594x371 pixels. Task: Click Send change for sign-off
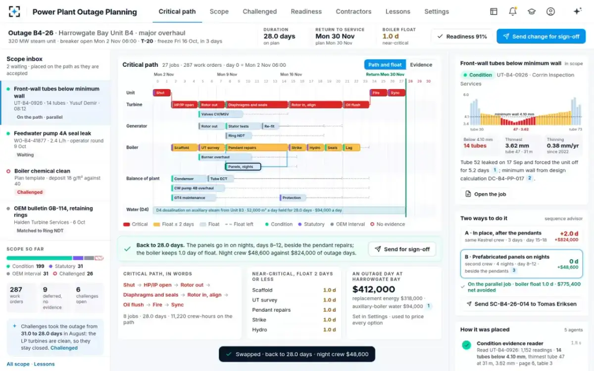[x=541, y=36]
